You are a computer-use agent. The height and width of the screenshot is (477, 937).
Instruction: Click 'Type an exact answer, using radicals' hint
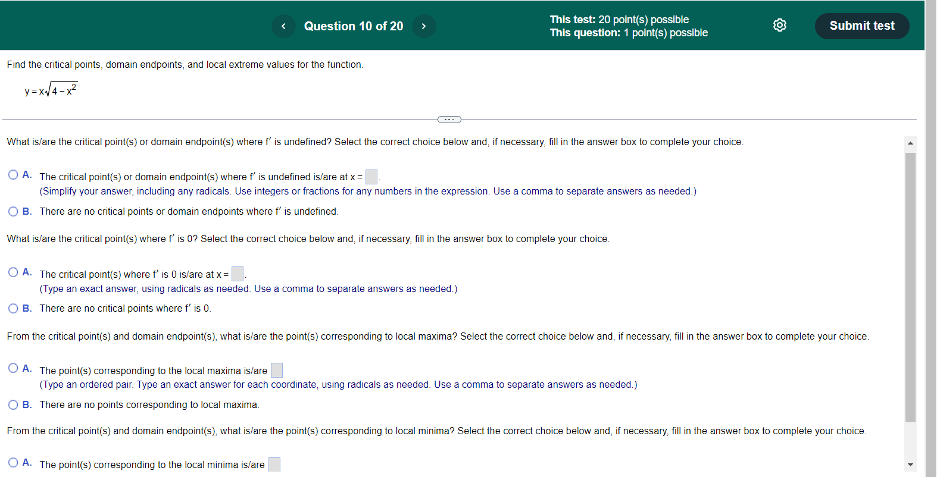pos(248,289)
